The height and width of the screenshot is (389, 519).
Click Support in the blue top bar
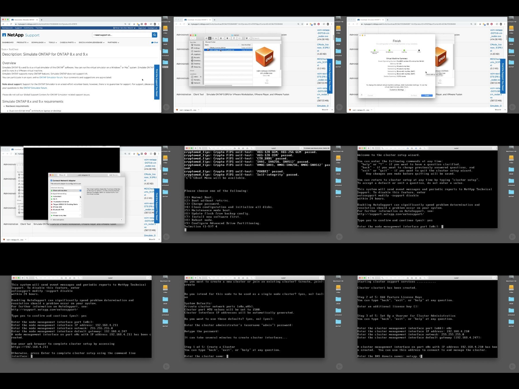(x=18, y=28)
